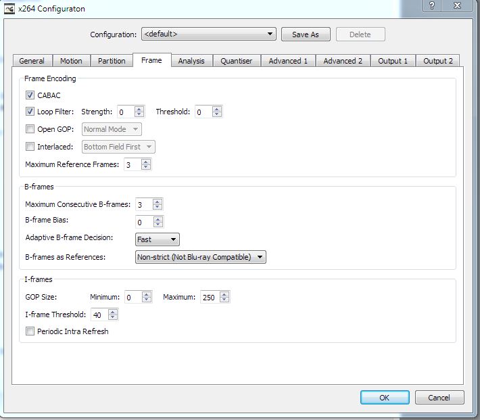The image size is (480, 420).
Task: Click I-frame Threshold field showing 40
Action: 99,314
